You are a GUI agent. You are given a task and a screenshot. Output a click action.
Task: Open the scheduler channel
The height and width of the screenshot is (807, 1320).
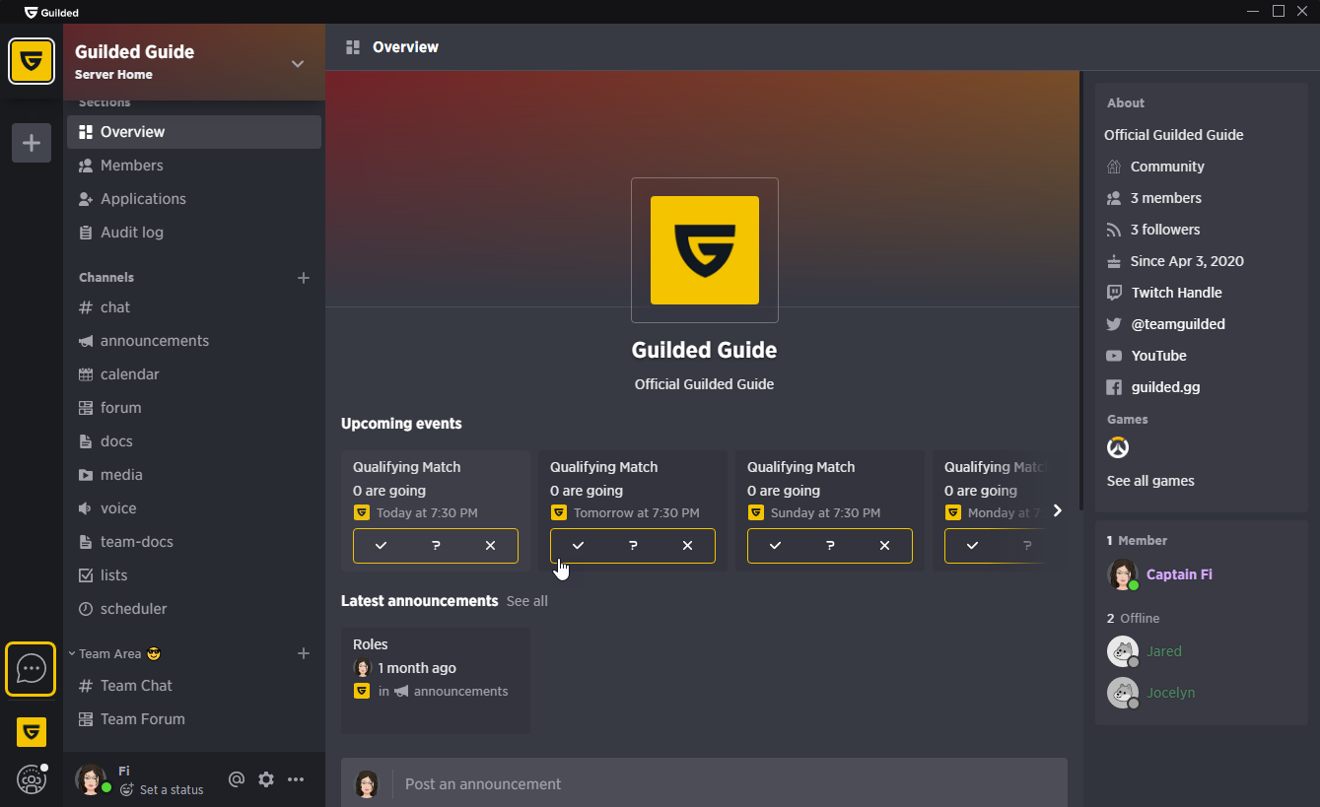(x=194, y=609)
